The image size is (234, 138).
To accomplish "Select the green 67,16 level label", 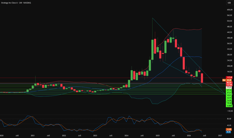I will [x=229, y=90].
